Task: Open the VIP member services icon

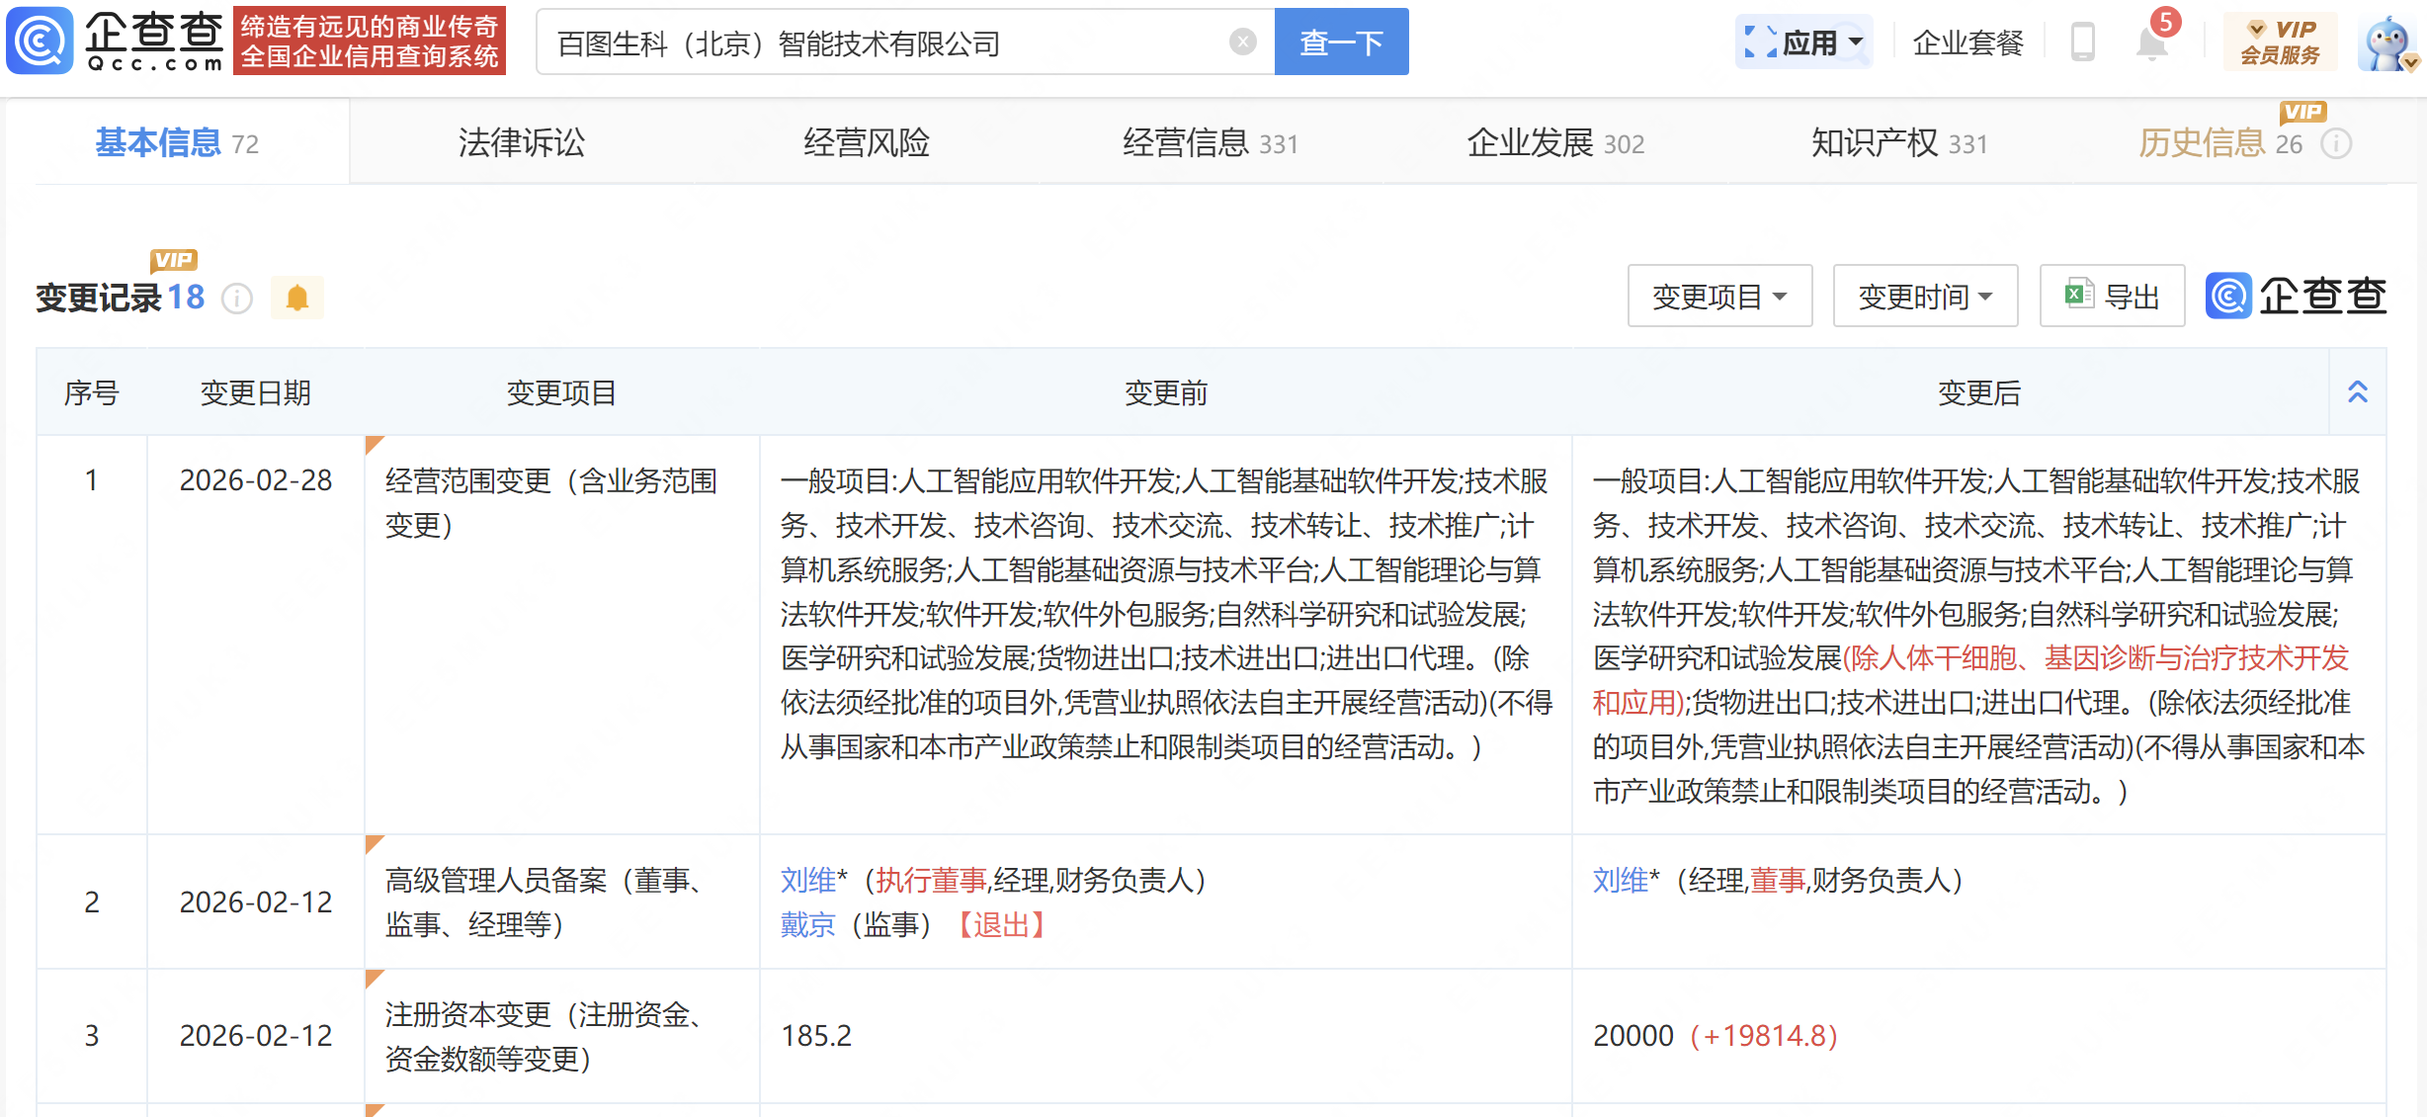Action: pos(2280,43)
